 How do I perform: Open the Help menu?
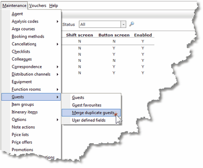(x=54, y=5)
